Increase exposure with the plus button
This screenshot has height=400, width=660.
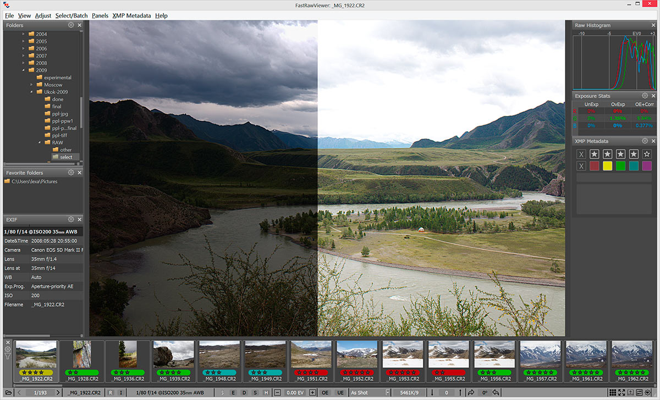(312, 392)
